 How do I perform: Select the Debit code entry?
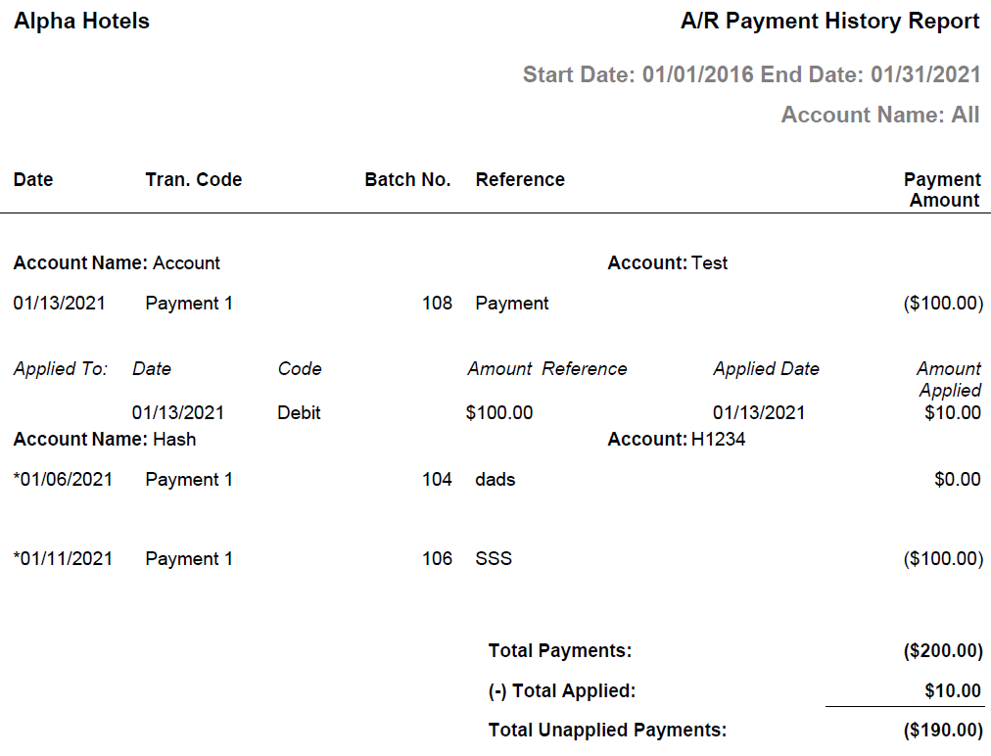[298, 412]
